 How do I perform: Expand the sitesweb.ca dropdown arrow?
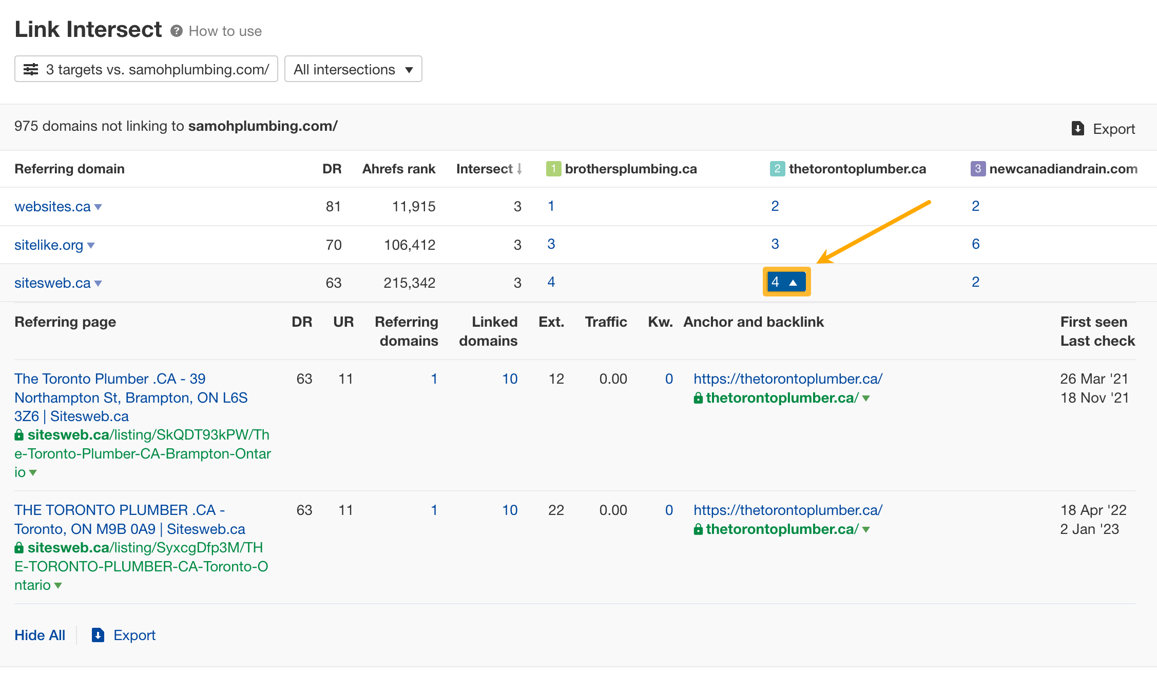[x=98, y=284]
